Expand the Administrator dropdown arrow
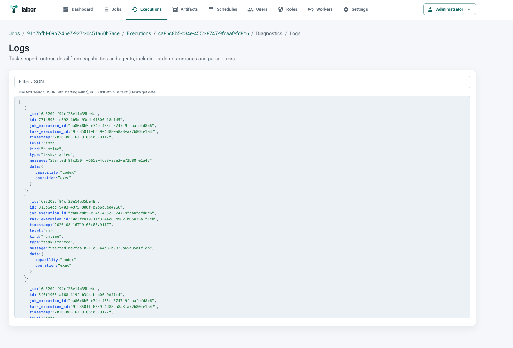Screen dimensions: 513x348 coord(469,9)
